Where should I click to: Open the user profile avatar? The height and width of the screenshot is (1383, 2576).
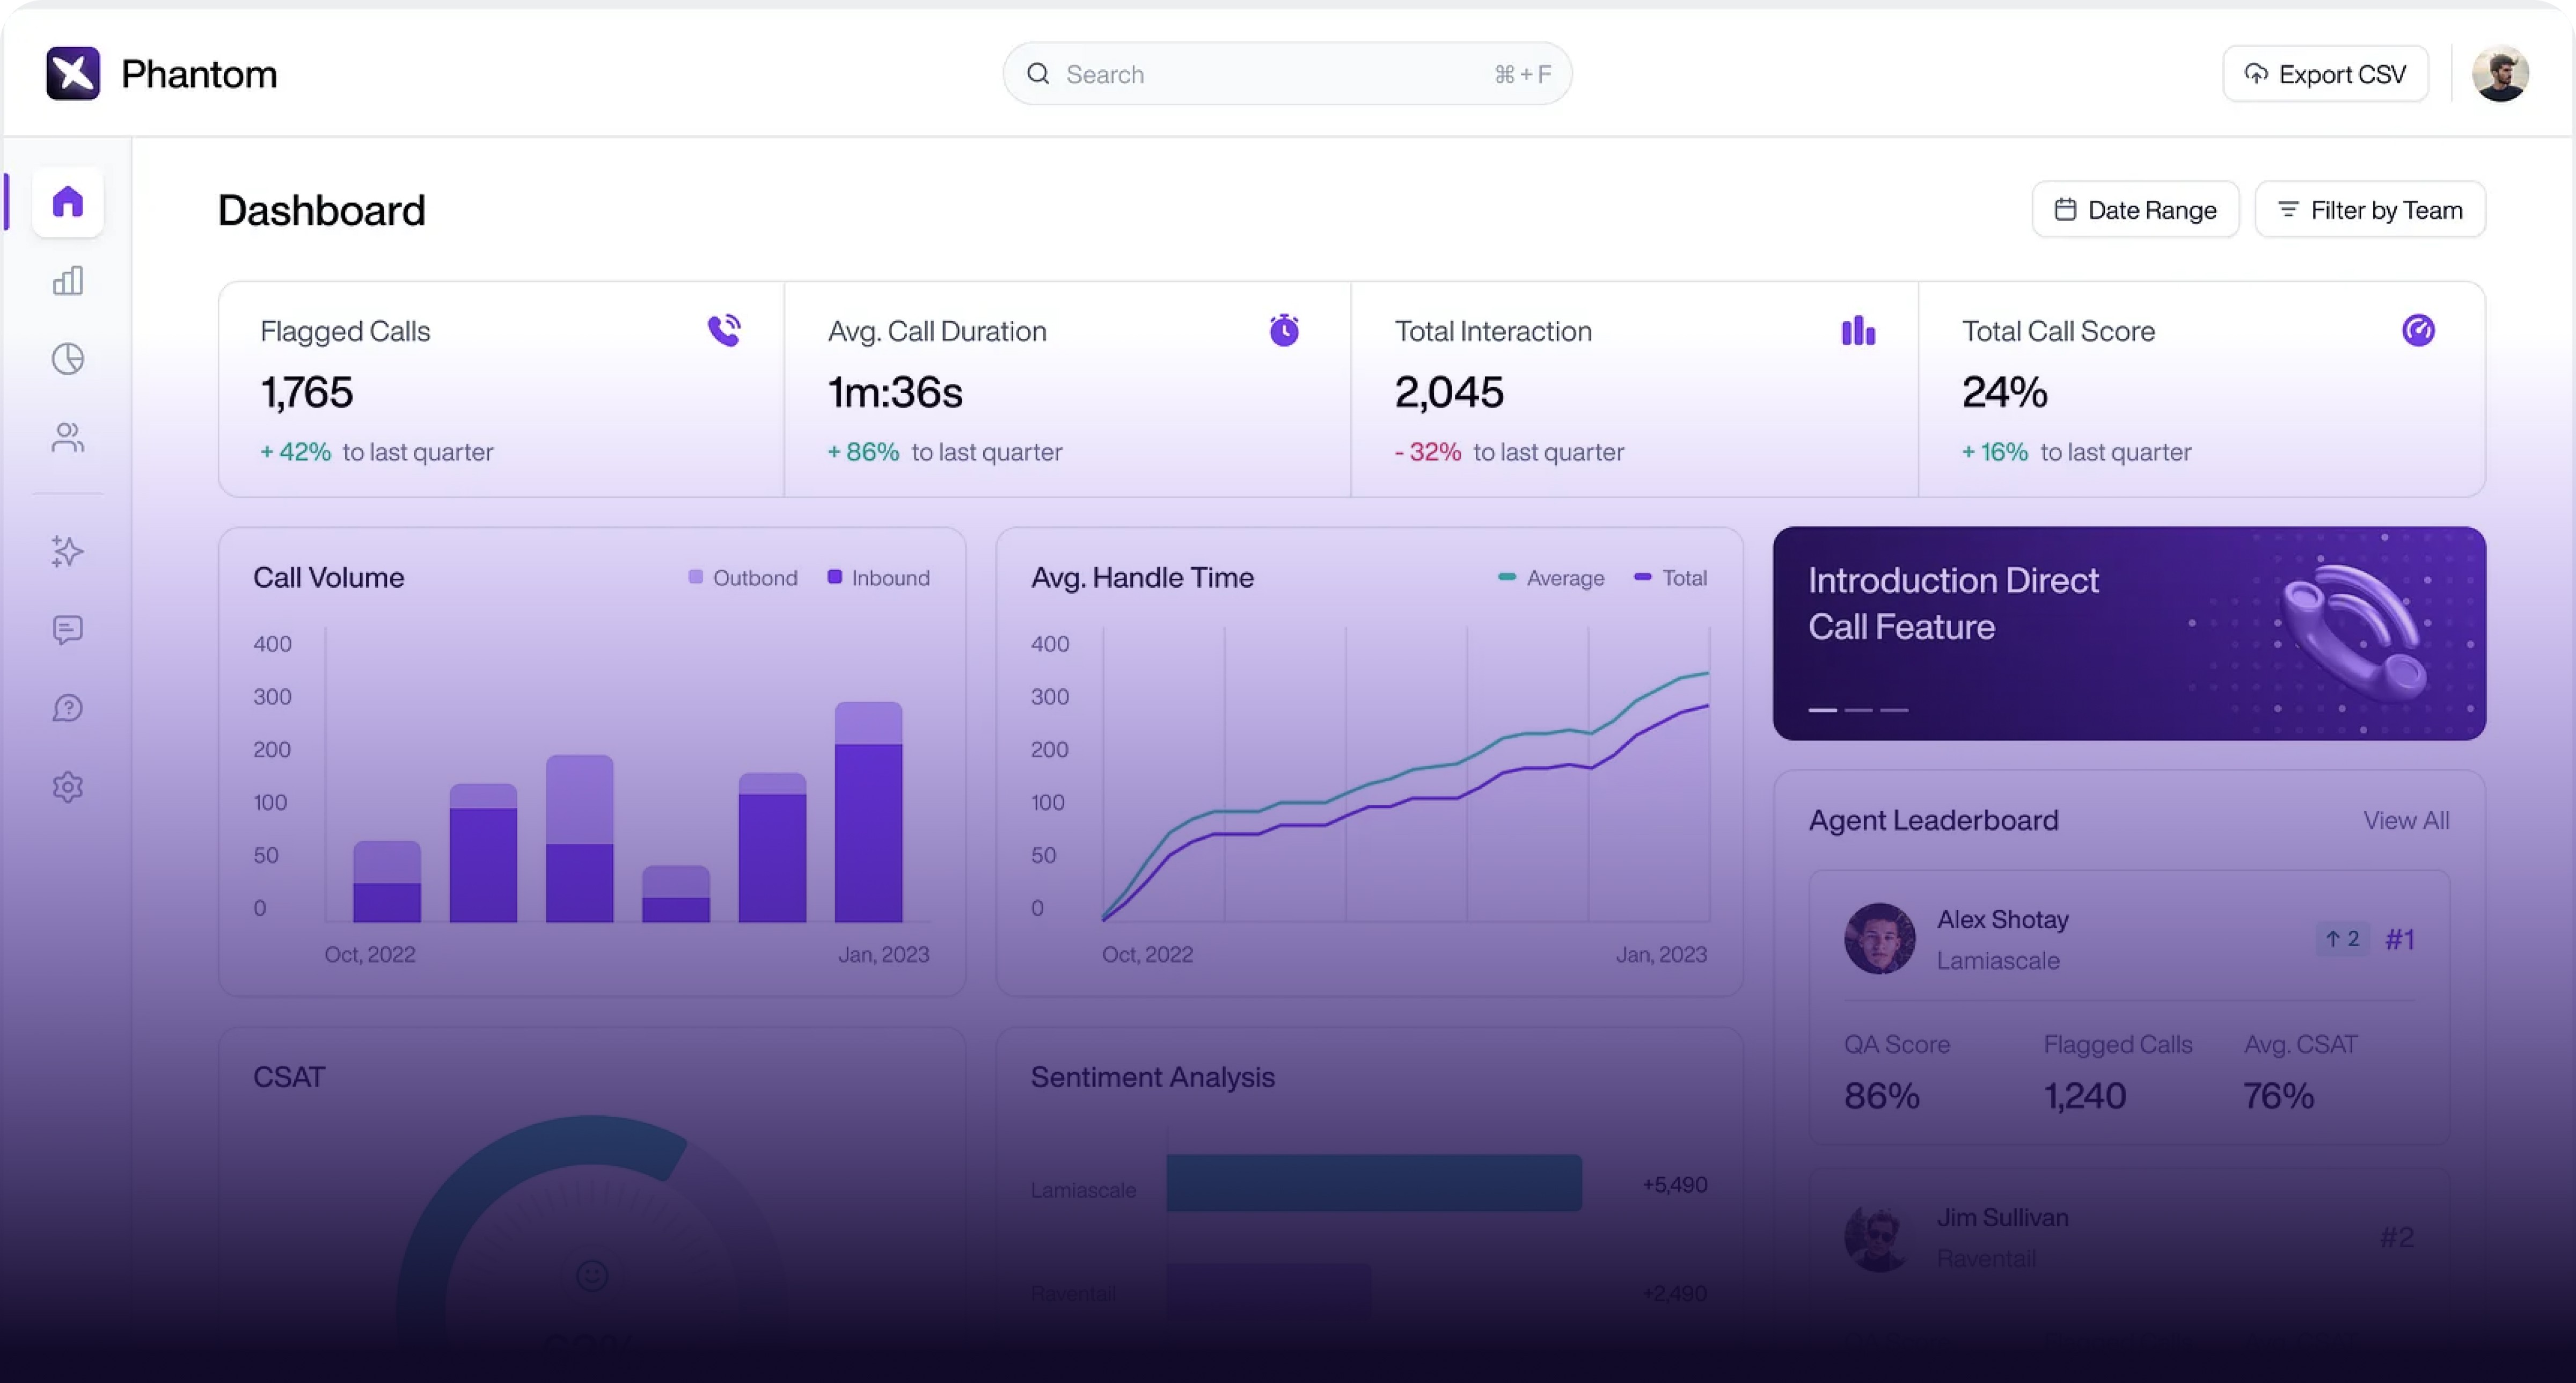(2500, 74)
